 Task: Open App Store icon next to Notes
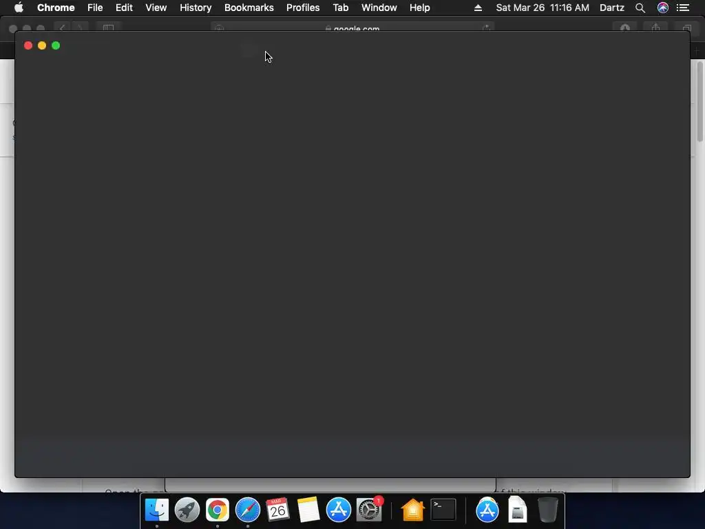[339, 510]
